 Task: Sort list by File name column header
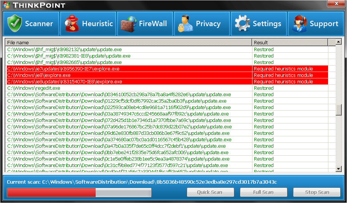tap(128, 42)
